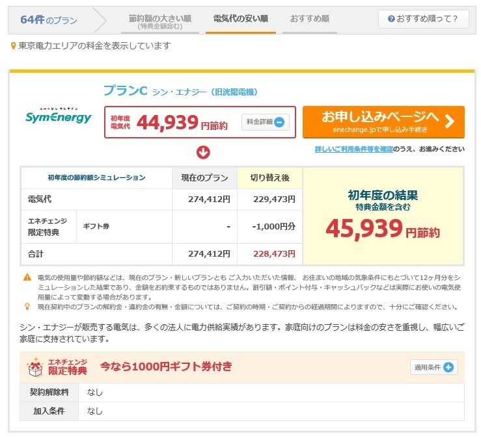
Task: Click the 現在のプラン column header
Action: (x=204, y=178)
